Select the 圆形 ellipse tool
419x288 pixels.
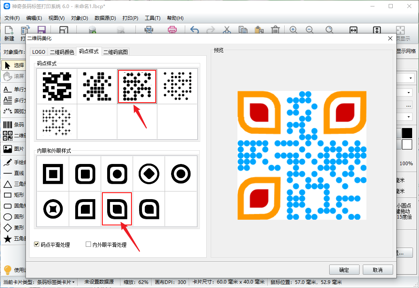(x=14, y=217)
